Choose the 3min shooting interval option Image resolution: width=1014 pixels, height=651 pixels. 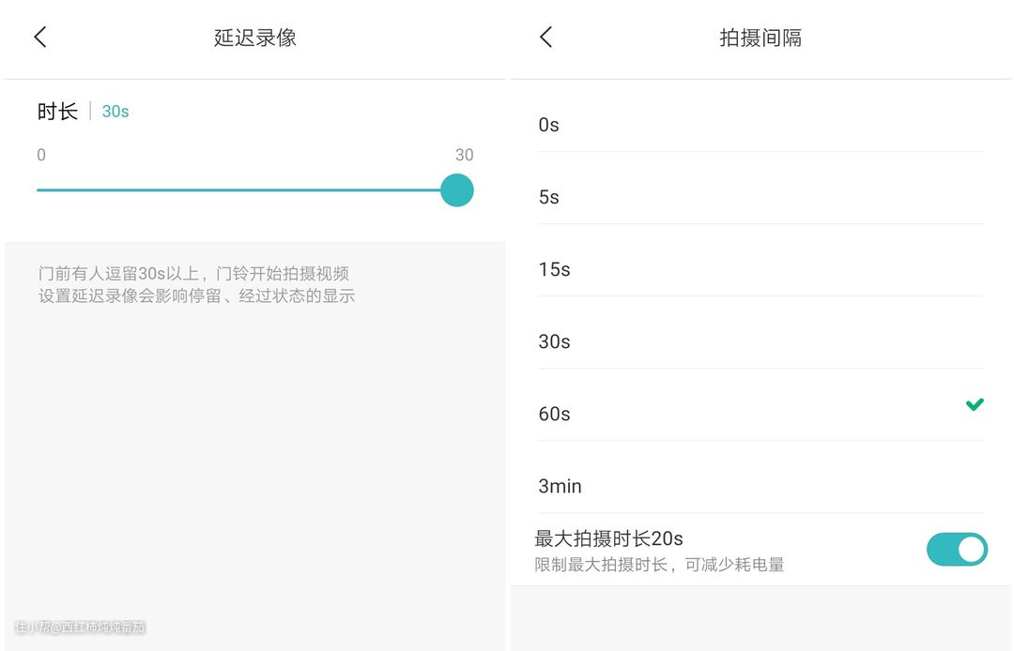coord(560,486)
